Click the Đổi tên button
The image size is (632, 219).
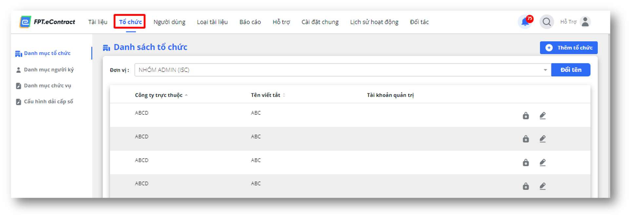coord(571,70)
